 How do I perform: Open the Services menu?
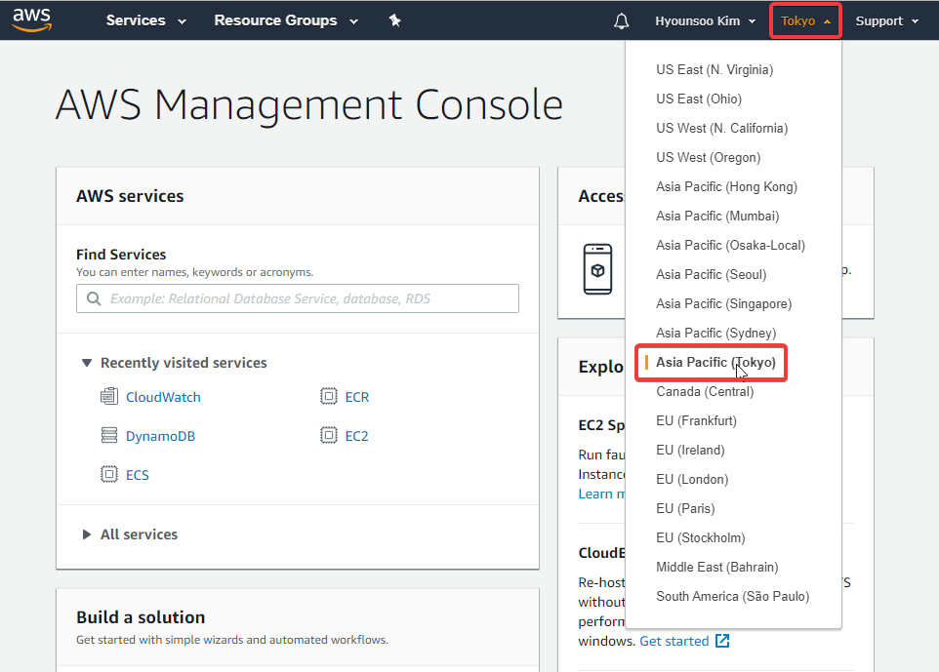(146, 20)
